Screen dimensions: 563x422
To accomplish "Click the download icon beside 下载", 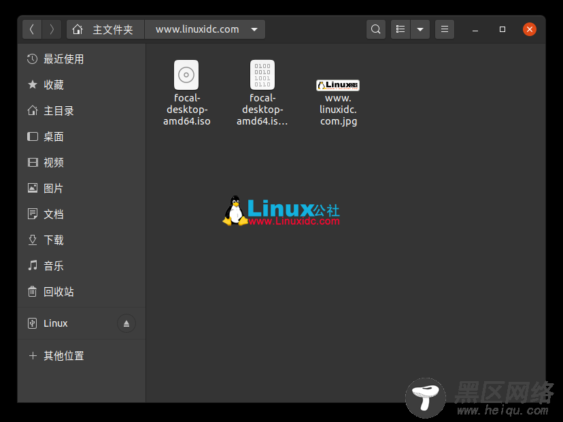I will [x=33, y=240].
